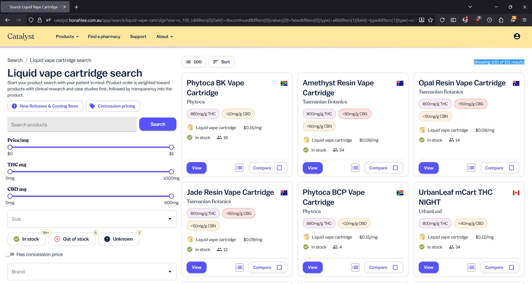Open the user account profile icon

517,37
